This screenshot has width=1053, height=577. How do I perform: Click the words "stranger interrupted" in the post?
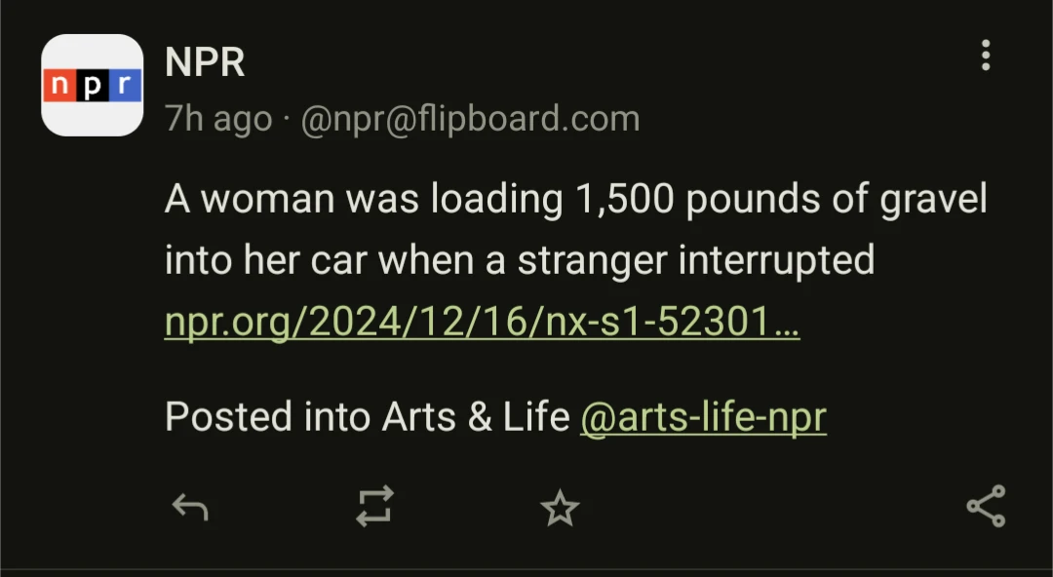point(695,260)
